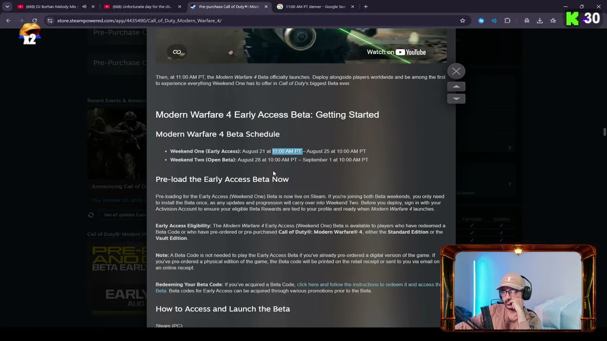Screen dimensions: 607x341
Task: Click 'Pre-load the Early Access Beta Now' heading
Action: tap(222, 179)
